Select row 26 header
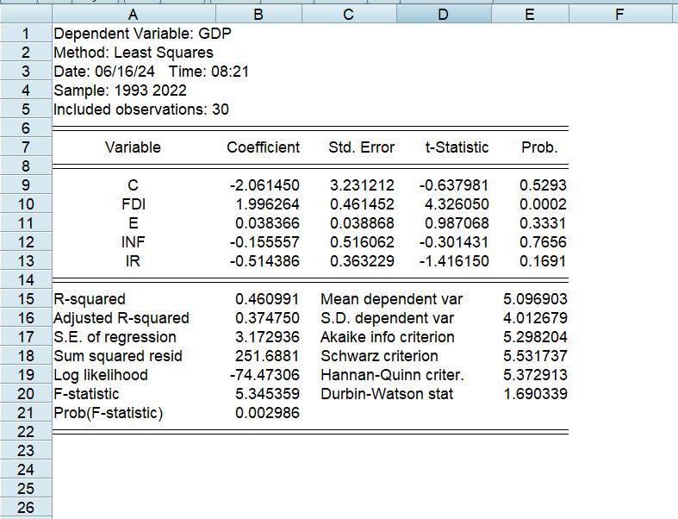678x519 pixels. point(26,507)
